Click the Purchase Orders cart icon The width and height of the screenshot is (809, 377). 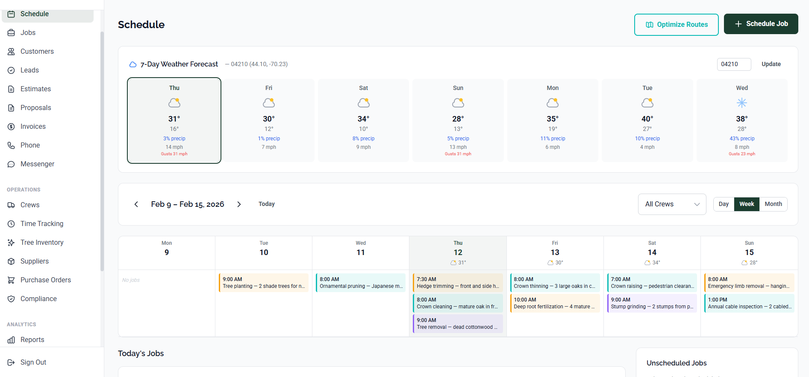(x=11, y=280)
